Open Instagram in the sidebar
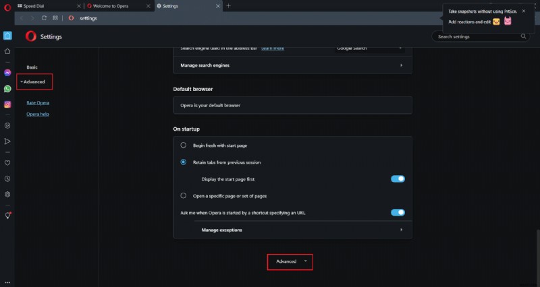Screen dimensions: 540x287 point(7,104)
